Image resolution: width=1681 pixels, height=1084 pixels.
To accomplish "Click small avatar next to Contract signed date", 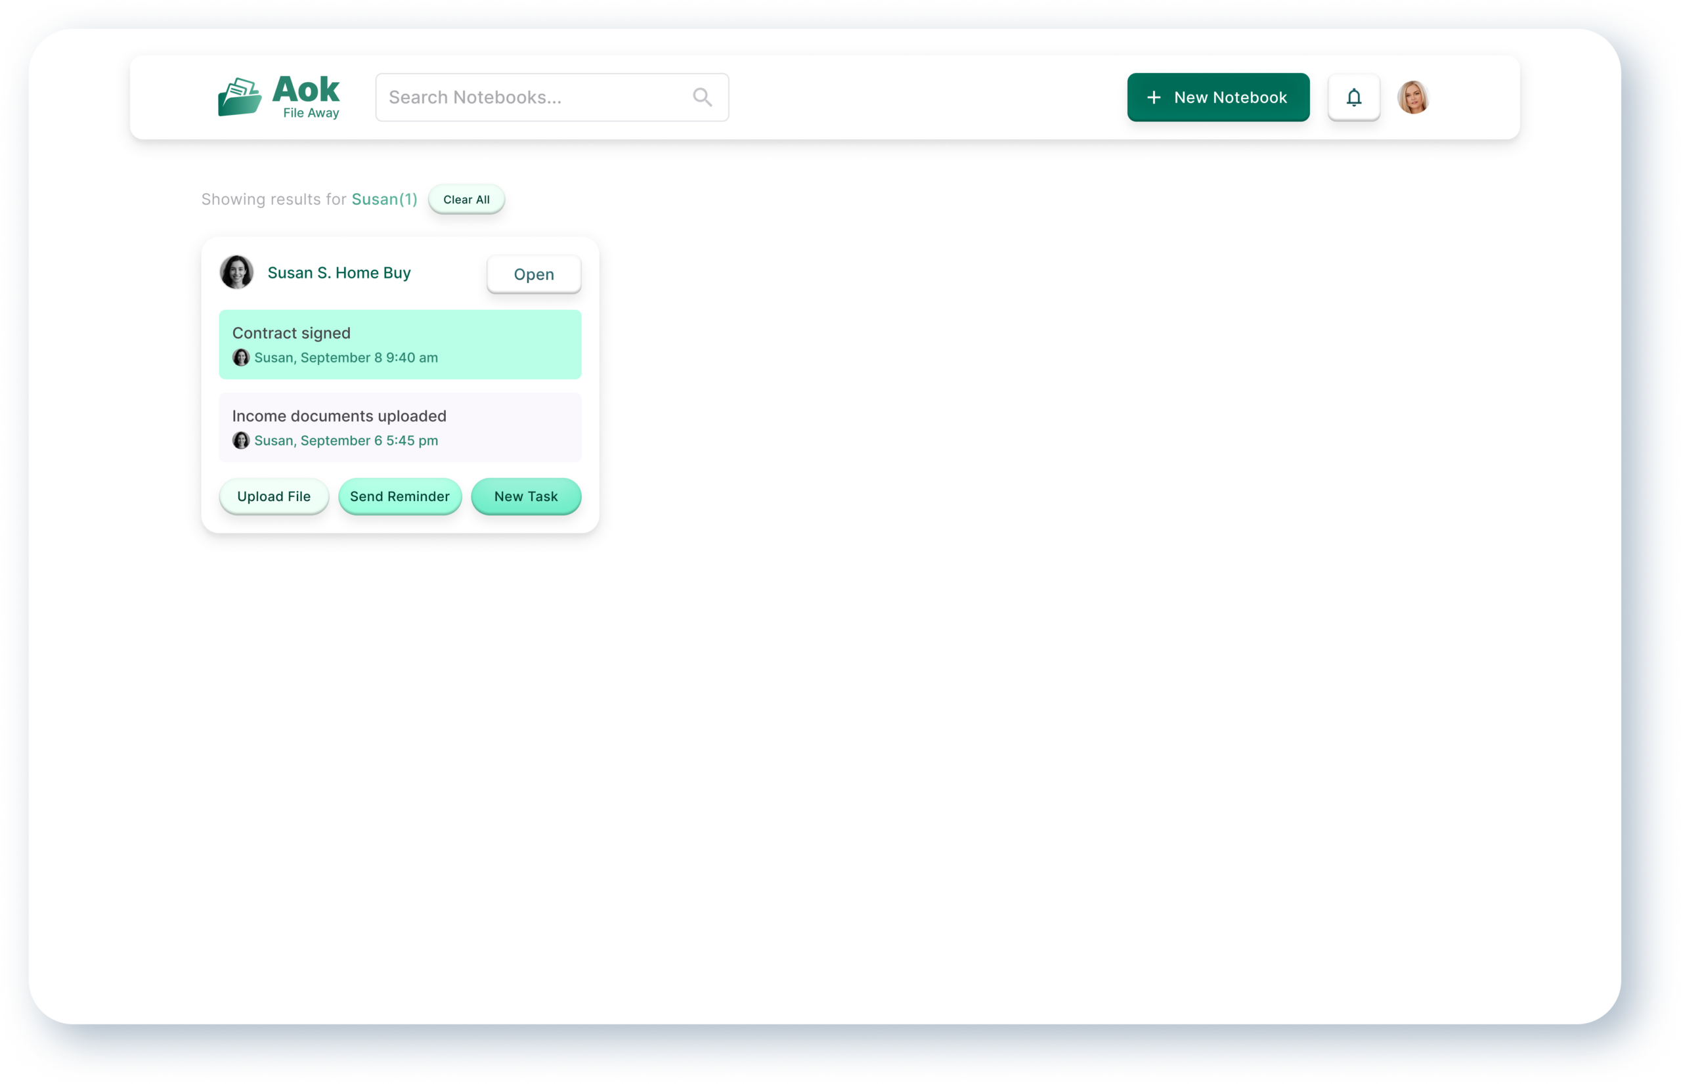I will coord(241,358).
